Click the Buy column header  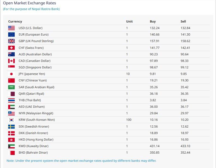click(153, 21)
